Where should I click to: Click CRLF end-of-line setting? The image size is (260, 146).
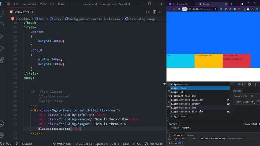point(126,144)
